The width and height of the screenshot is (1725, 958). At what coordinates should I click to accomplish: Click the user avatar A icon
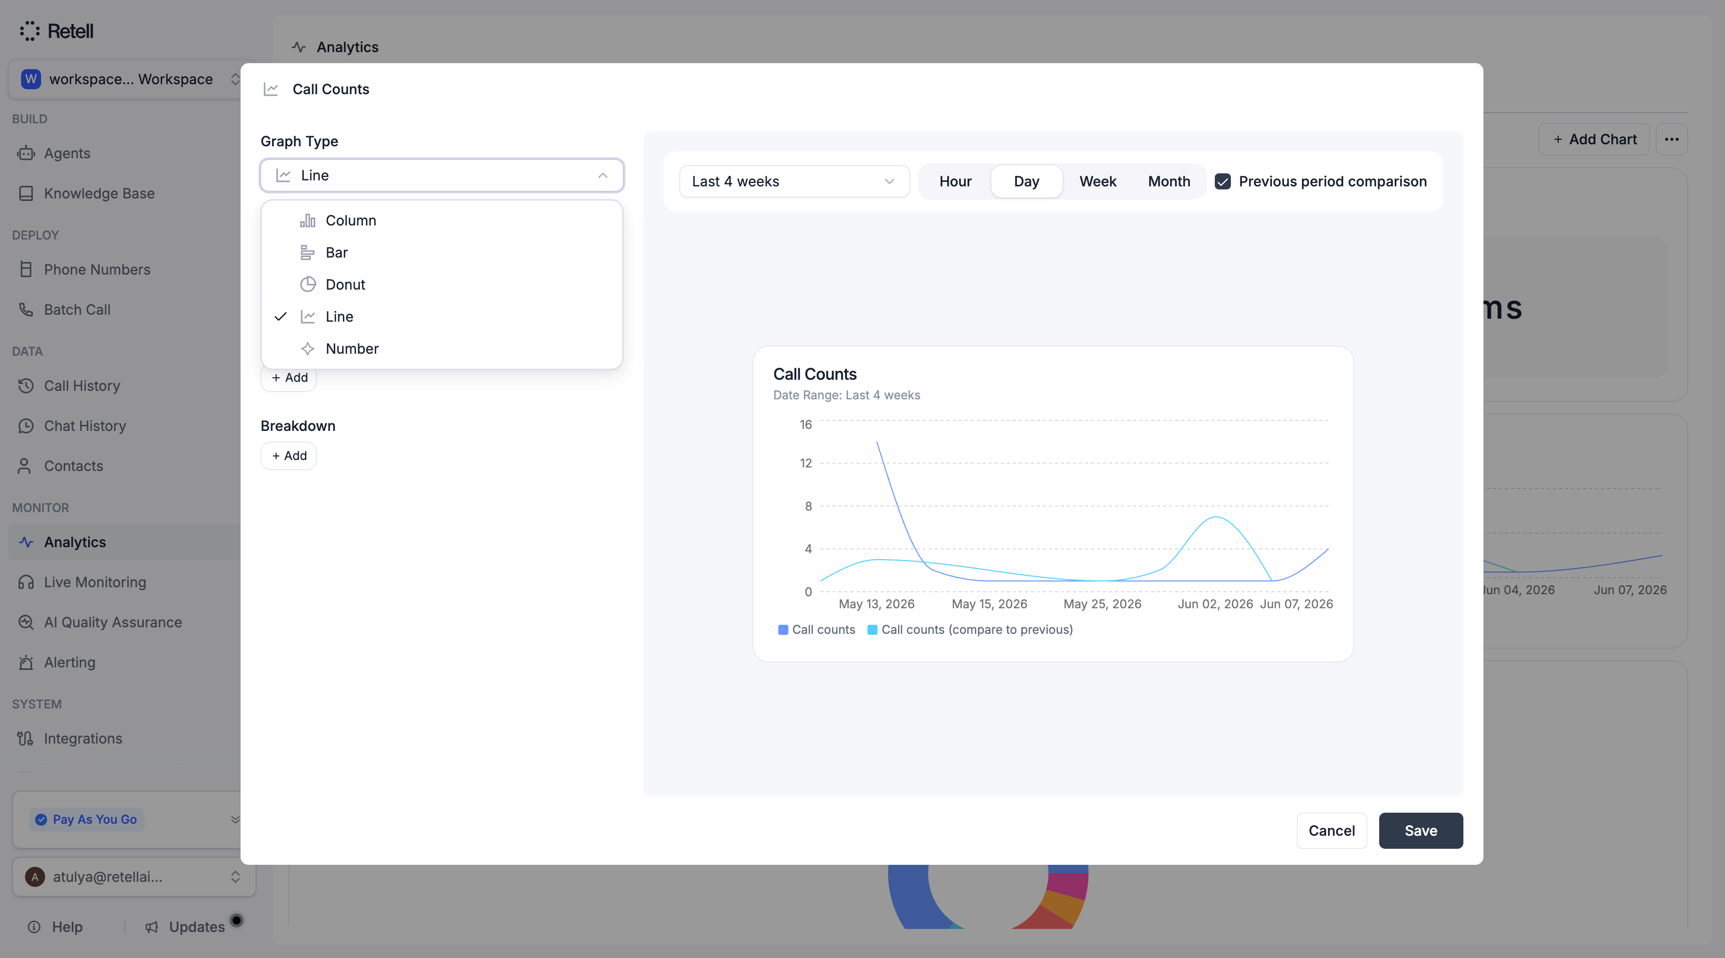(x=35, y=877)
